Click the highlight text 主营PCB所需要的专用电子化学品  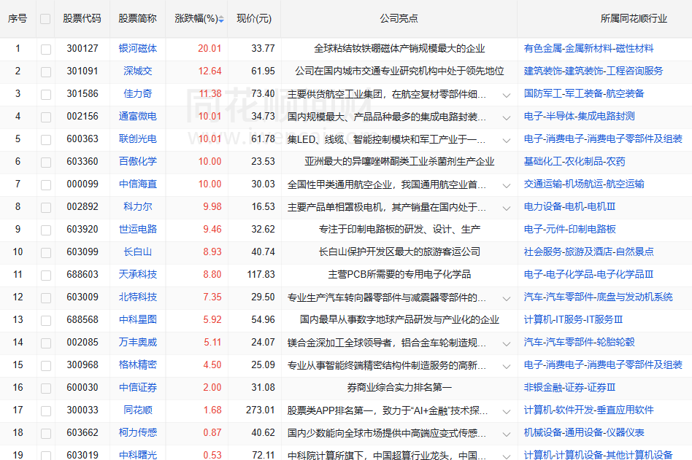pos(399,275)
